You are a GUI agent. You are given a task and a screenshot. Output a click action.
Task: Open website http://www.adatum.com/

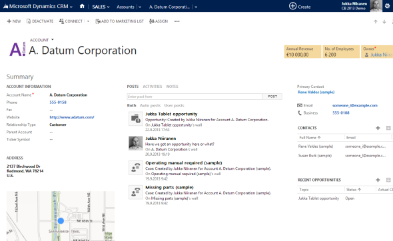(x=72, y=117)
